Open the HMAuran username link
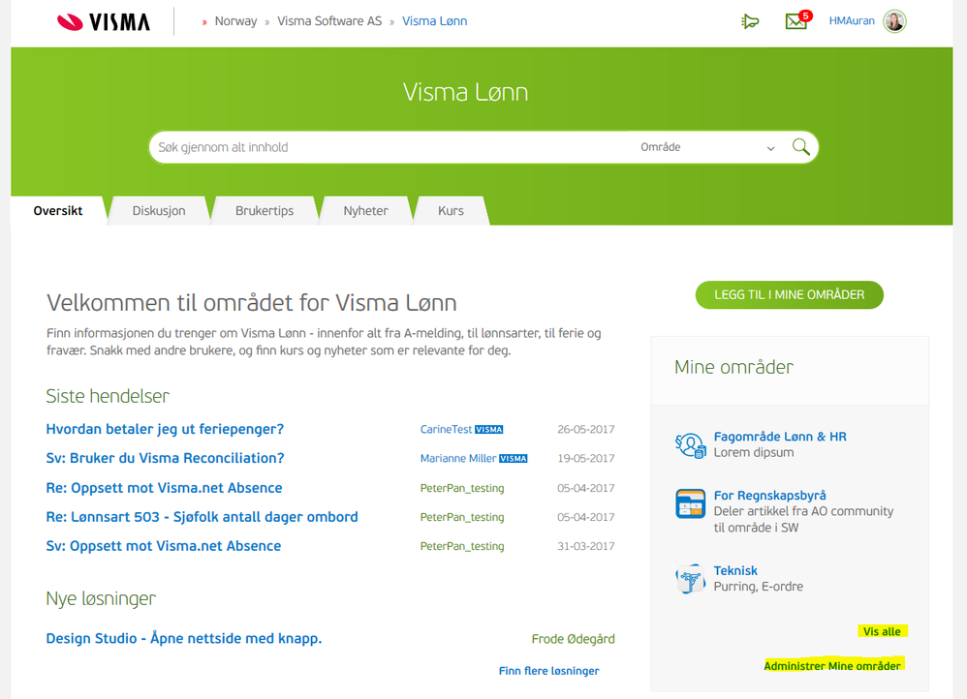Viewport: 967px width, 699px height. pyautogui.click(x=852, y=21)
